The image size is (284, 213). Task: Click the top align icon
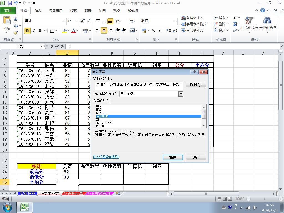click(97, 21)
